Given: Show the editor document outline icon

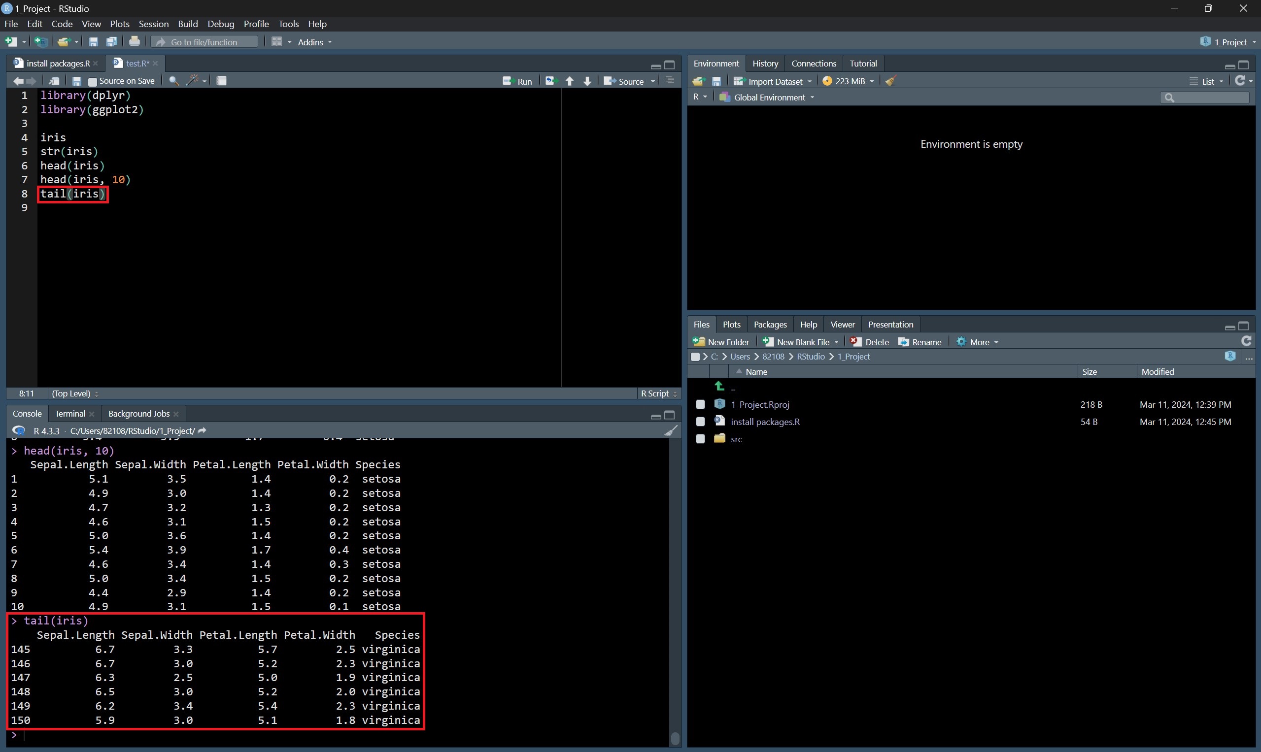Looking at the screenshot, I should coord(670,81).
